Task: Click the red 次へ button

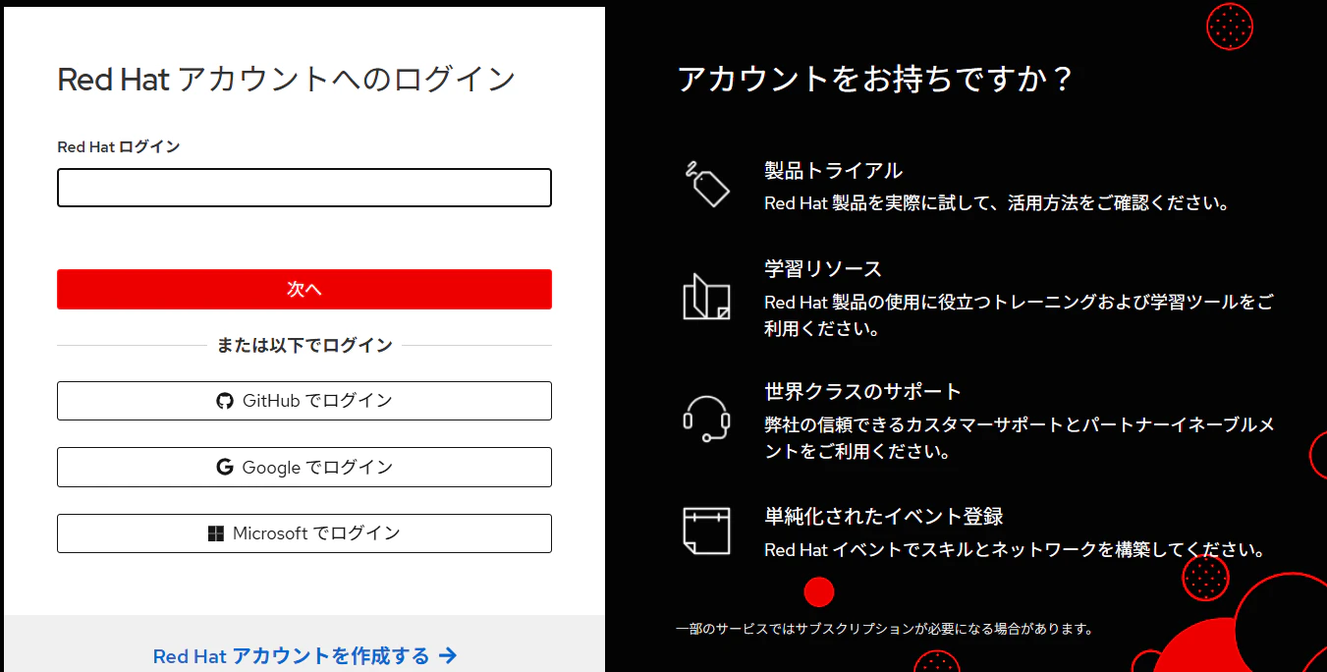Action: pyautogui.click(x=304, y=290)
